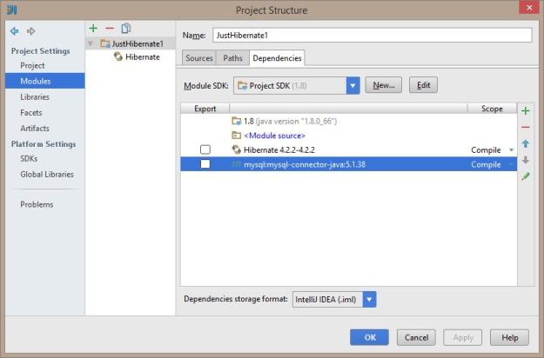This screenshot has width=544, height=358.
Task: Switch to the Sources tab
Action: pyautogui.click(x=199, y=58)
